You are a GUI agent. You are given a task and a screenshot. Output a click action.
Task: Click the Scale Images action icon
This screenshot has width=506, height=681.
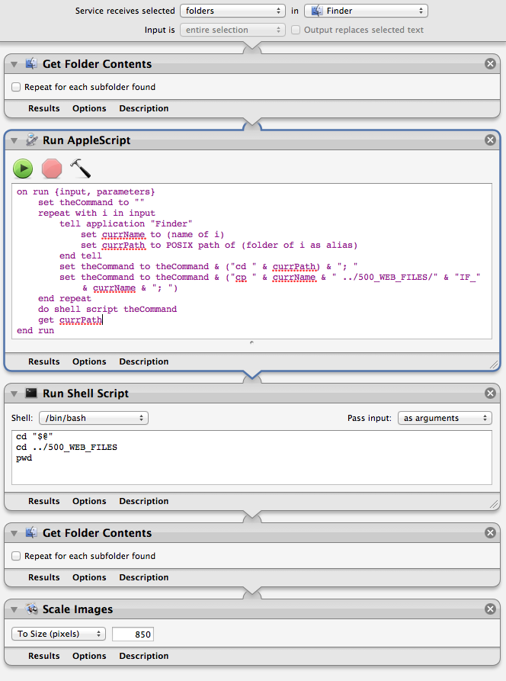pos(31,609)
